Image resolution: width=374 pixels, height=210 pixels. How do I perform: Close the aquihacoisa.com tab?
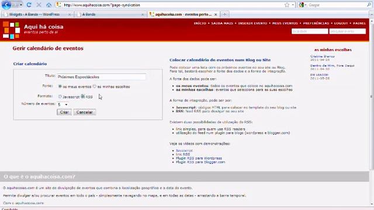click(216, 15)
